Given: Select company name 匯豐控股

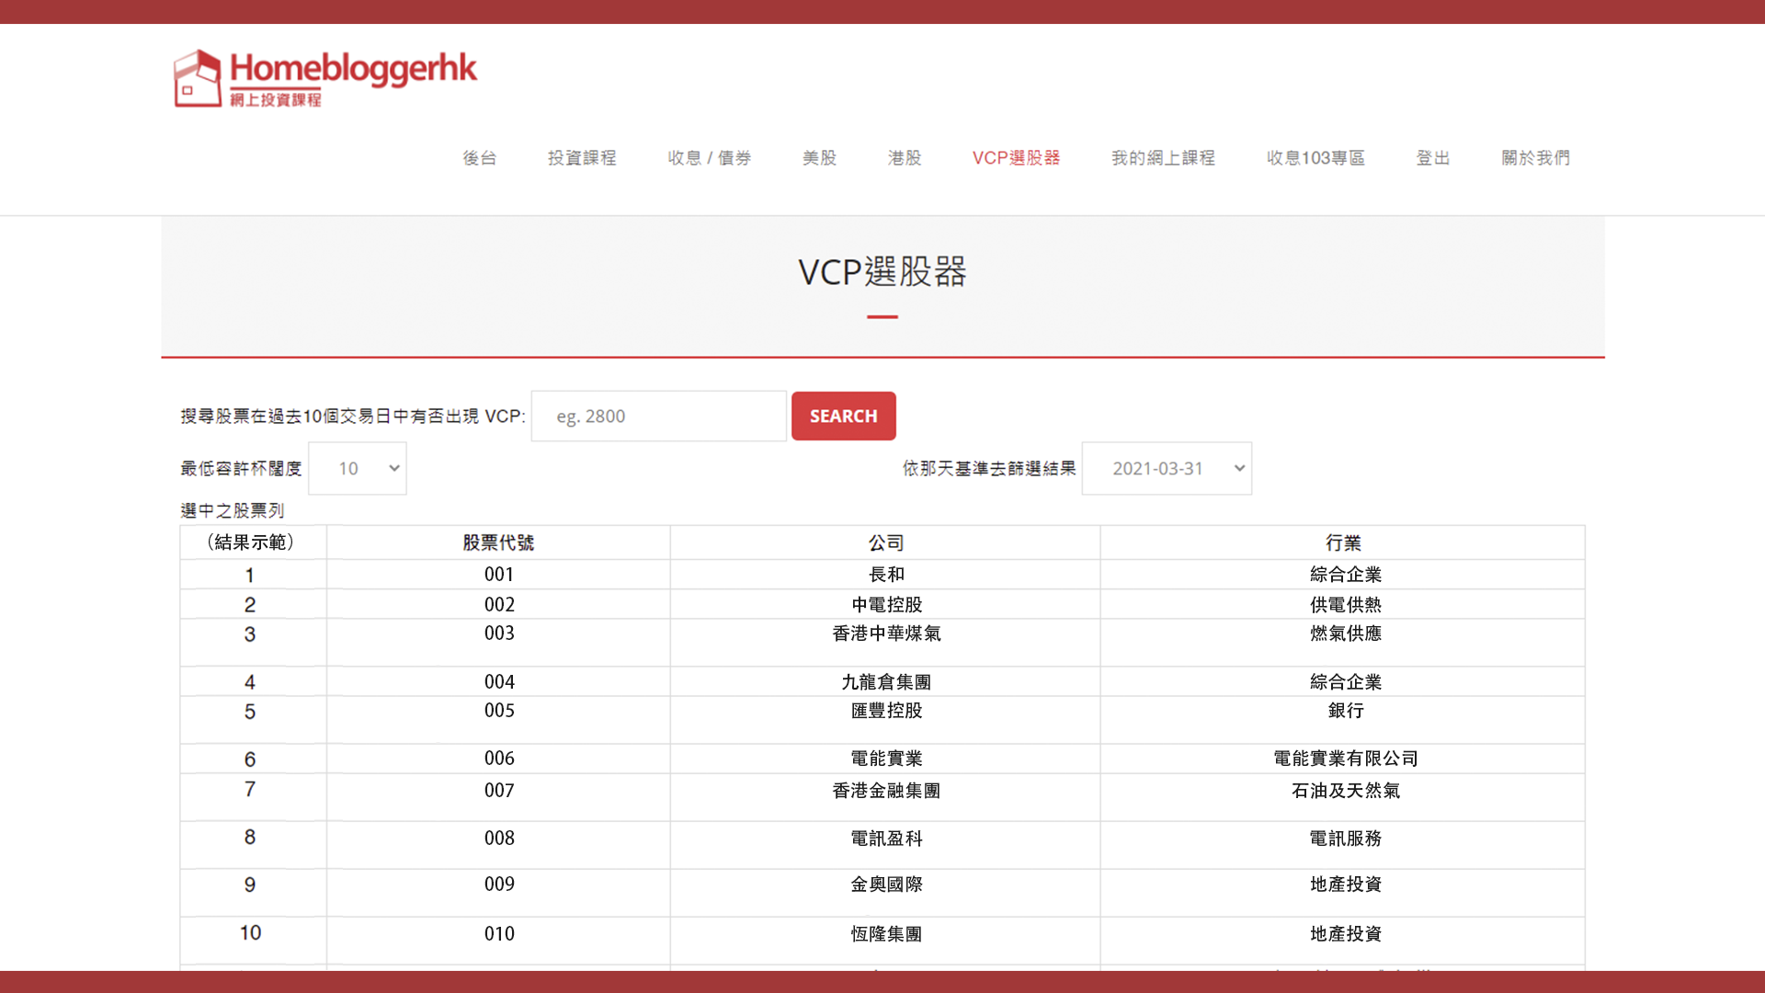Looking at the screenshot, I should (886, 711).
